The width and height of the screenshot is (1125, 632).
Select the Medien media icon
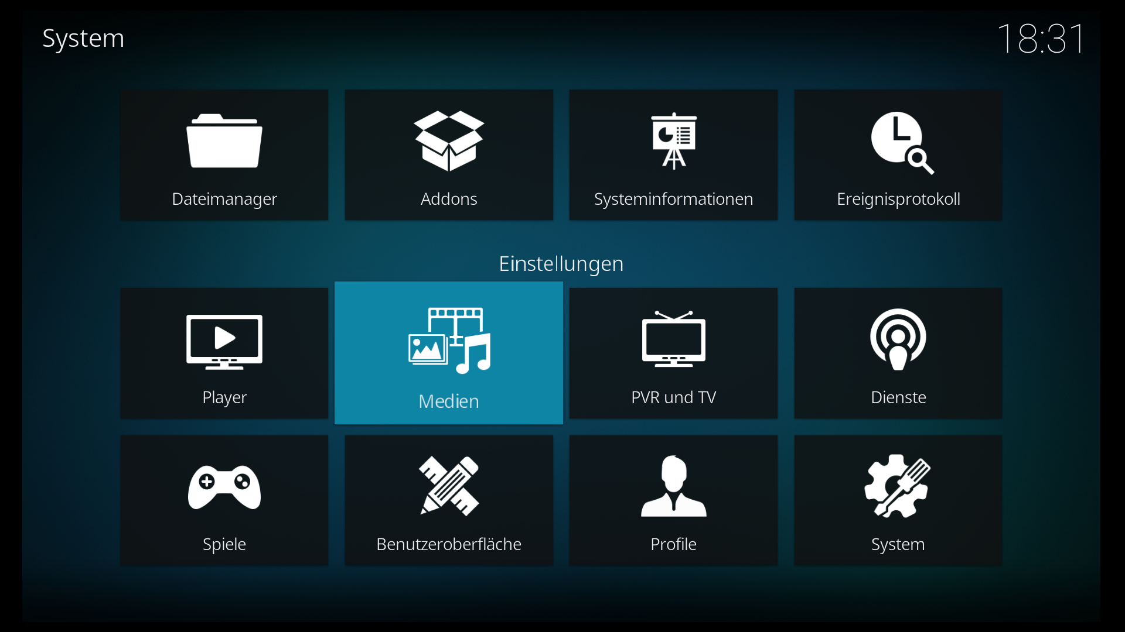coord(449,341)
